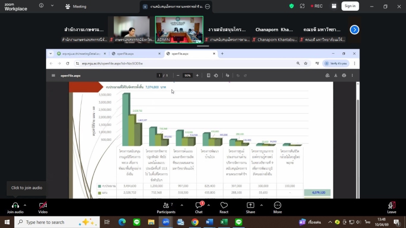The width and height of the screenshot is (406, 228).
Task: Click the Share screen icon
Action: 251,205
